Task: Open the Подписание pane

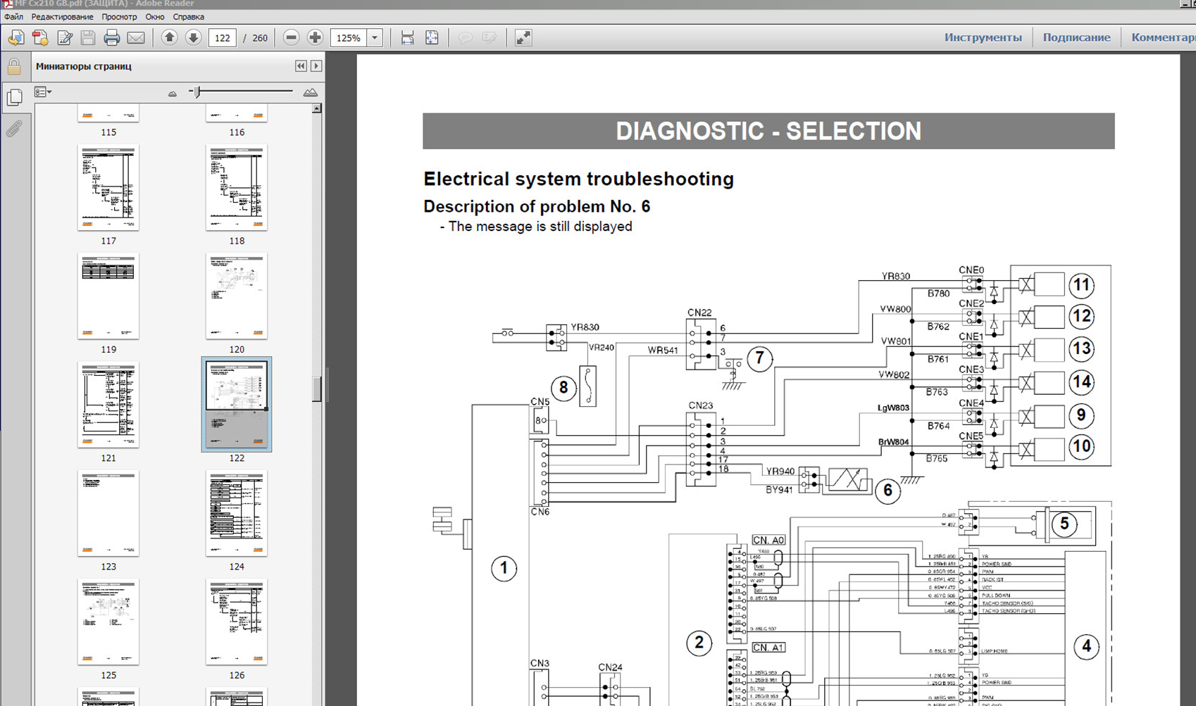Action: click(1076, 38)
